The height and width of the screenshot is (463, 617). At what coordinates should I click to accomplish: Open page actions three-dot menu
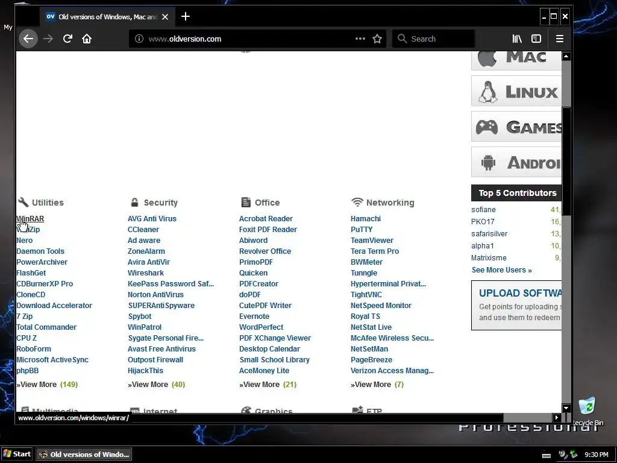[x=360, y=39]
